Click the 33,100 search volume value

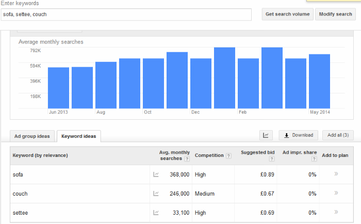[181, 213]
